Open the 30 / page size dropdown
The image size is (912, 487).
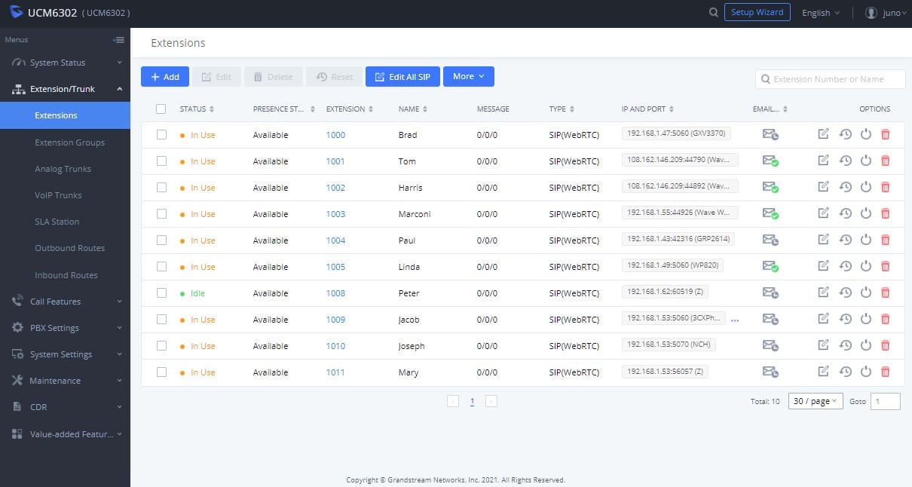coord(816,401)
